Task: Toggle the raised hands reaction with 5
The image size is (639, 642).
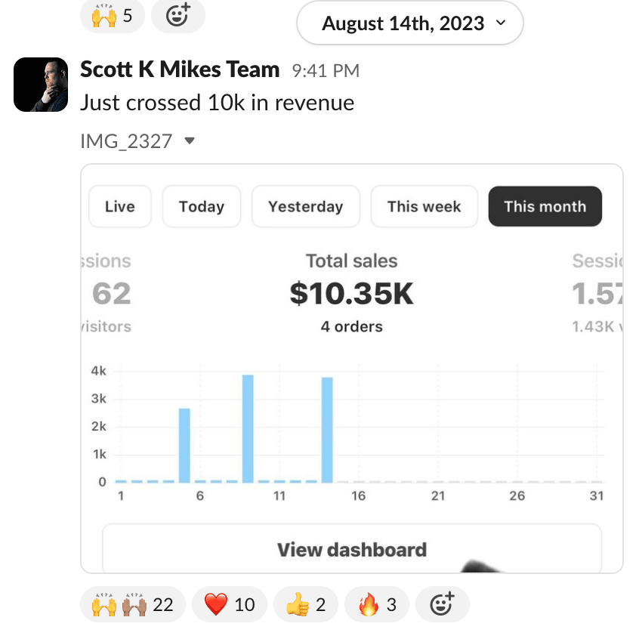Action: 112,16
